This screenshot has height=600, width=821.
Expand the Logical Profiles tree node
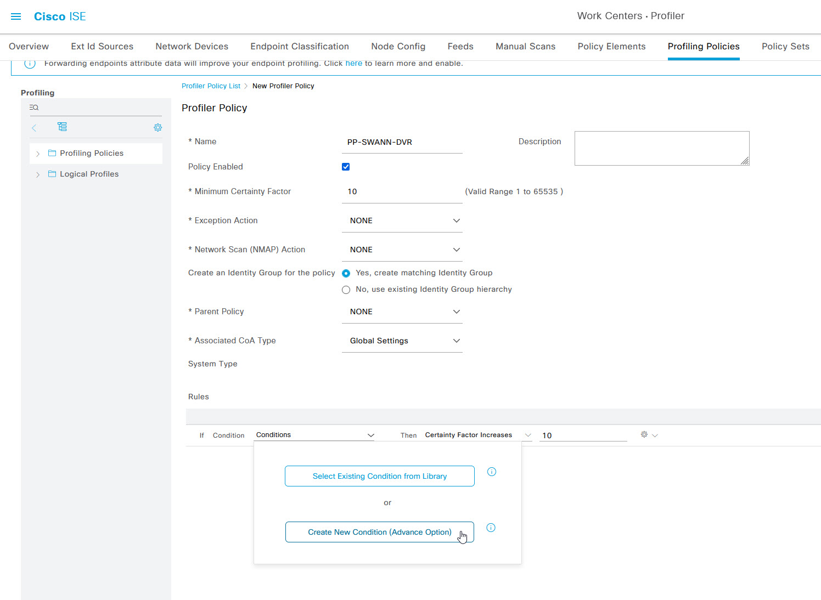38,174
